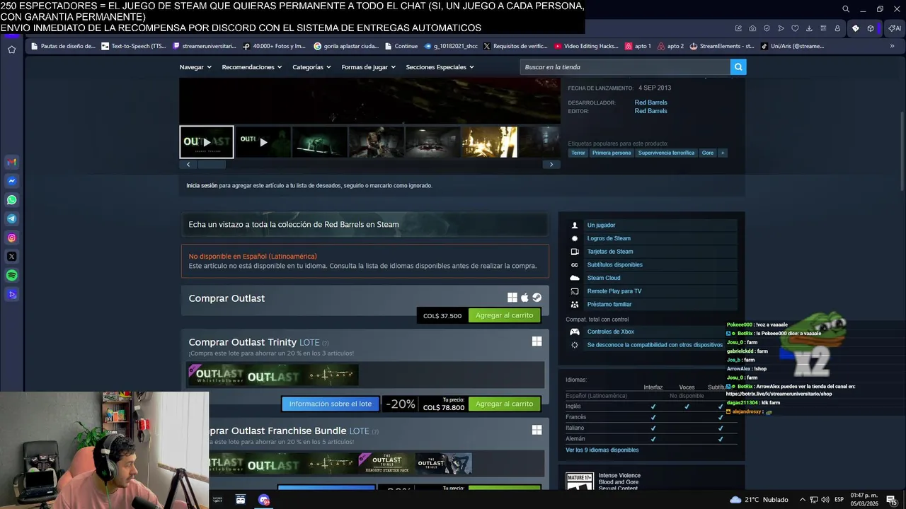
Task: Show more bookmarks overflow chevron
Action: [x=893, y=46]
